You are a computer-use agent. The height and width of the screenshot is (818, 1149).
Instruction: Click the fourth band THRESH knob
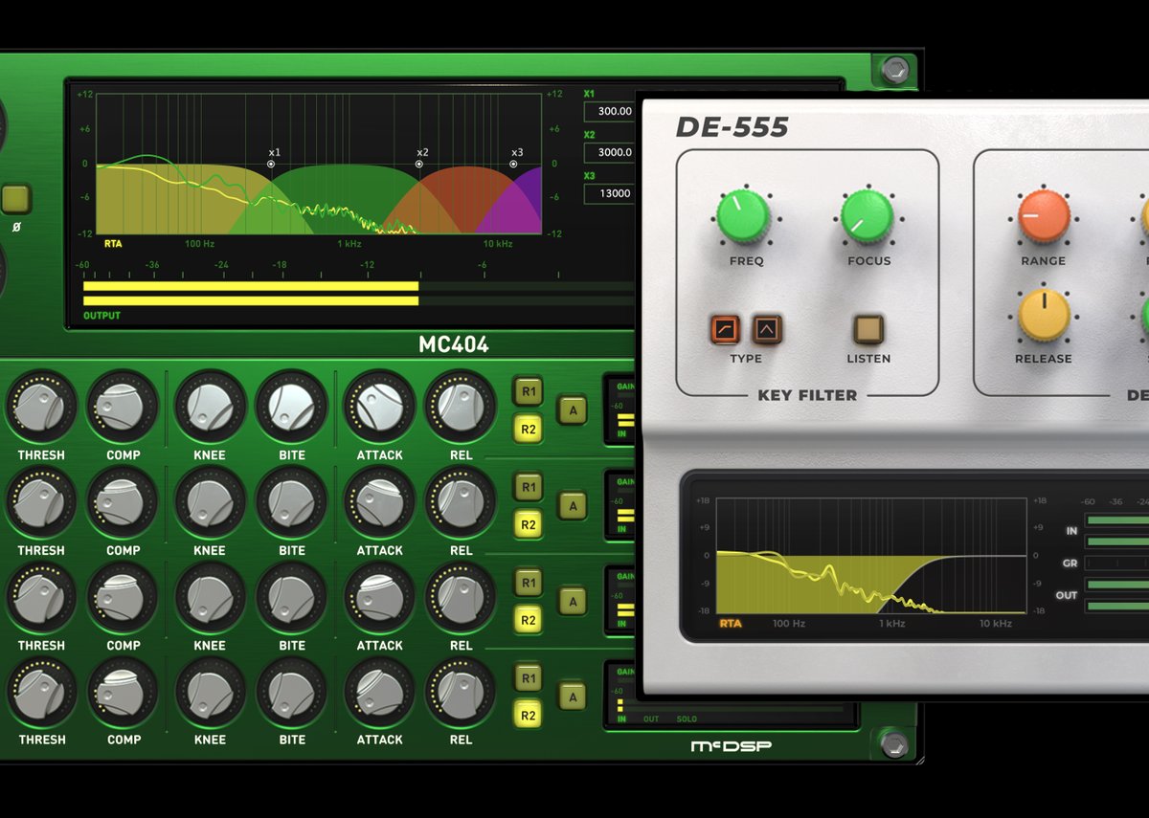pos(41,692)
